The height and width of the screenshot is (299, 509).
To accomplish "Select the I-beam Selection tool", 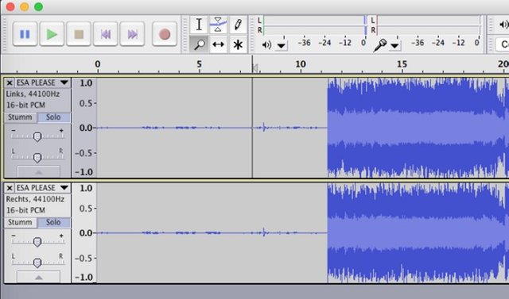I will pyautogui.click(x=199, y=25).
